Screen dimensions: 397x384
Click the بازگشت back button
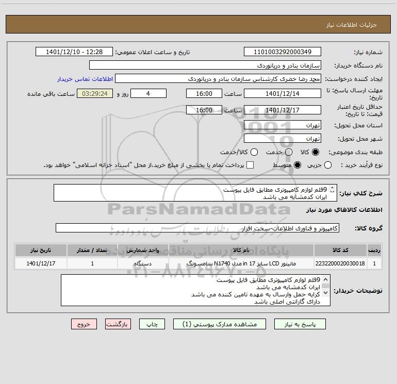pos(118,324)
